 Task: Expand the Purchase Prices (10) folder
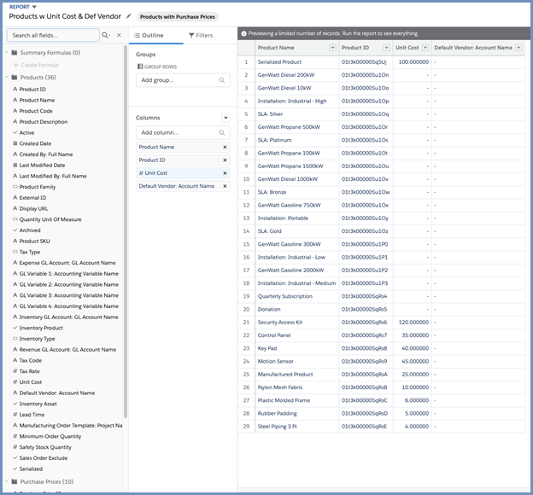pos(7,481)
